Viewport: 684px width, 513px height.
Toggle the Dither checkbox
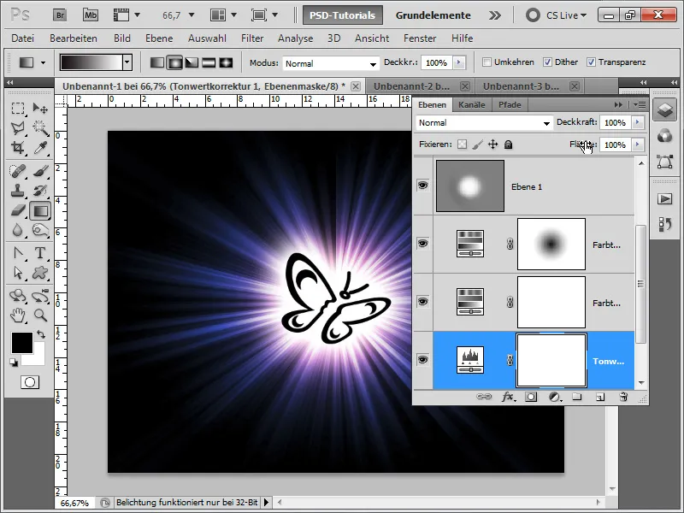point(547,62)
